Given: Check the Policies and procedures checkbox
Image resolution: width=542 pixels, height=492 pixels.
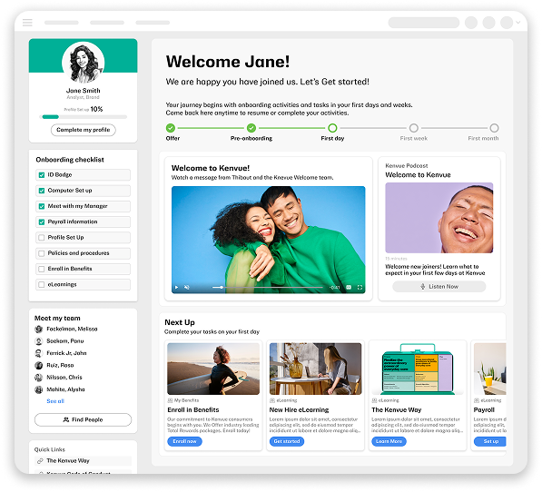Looking at the screenshot, I should pyautogui.click(x=42, y=253).
